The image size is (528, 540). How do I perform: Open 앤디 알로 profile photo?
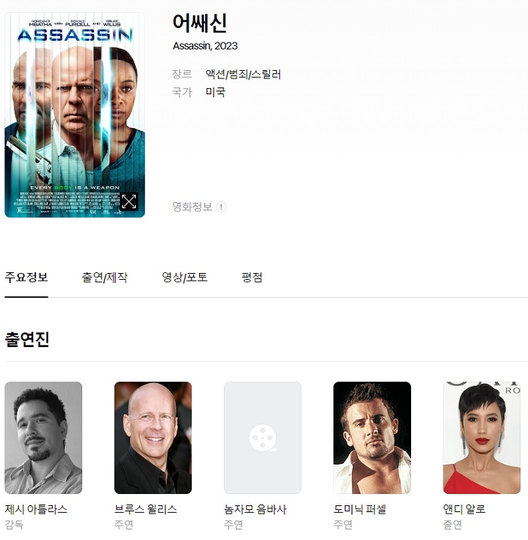pos(482,437)
